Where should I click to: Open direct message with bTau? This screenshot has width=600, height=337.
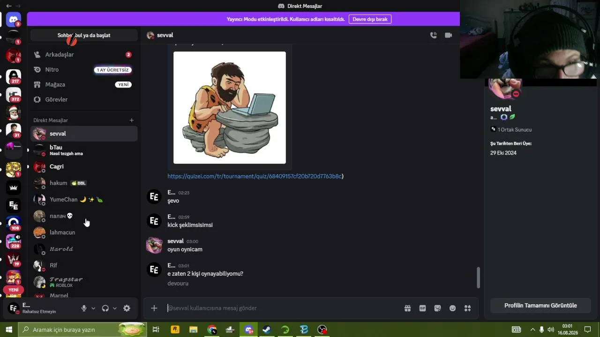pos(84,150)
